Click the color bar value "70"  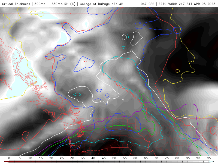[x=156, y=158]
